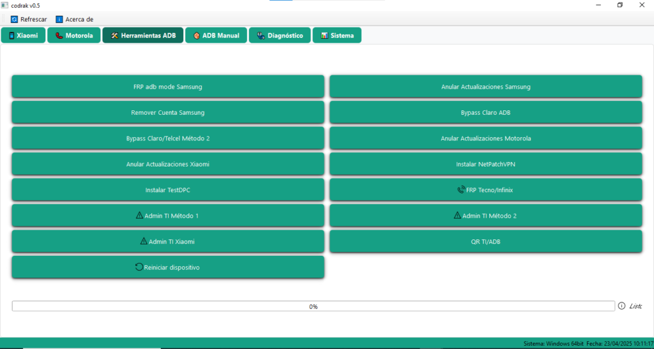654x349 pixels.
Task: Click Anular Actualizaciones Xiaomi
Action: click(x=168, y=164)
